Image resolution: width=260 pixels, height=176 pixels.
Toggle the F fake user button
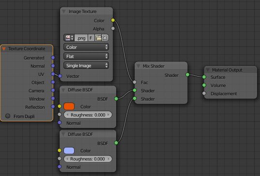(91, 38)
